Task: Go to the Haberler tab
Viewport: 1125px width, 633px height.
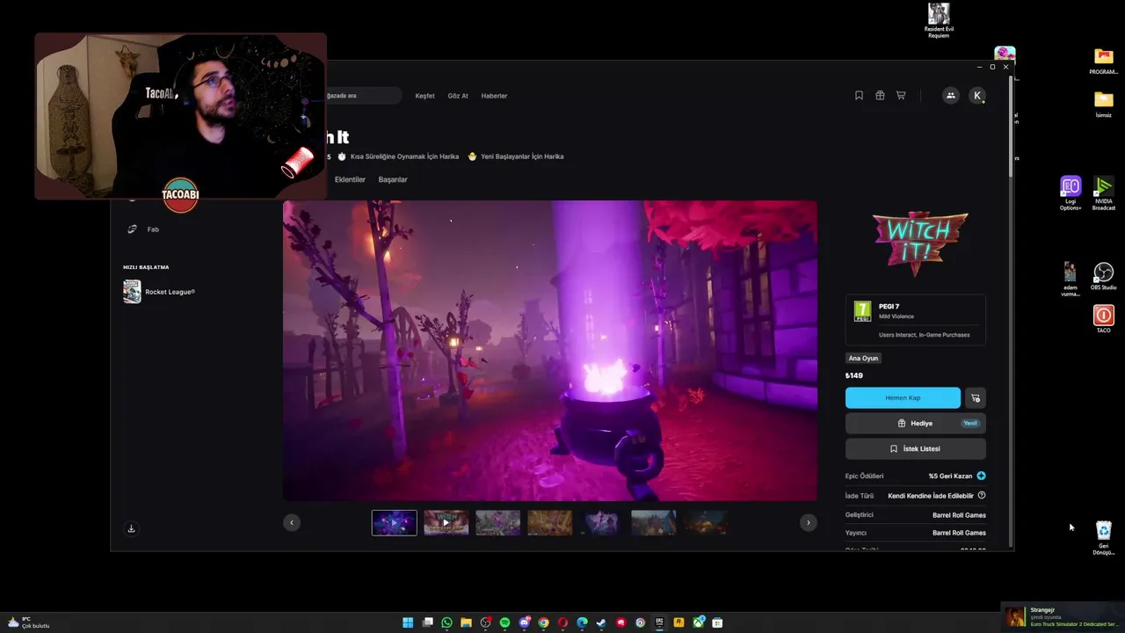Action: point(494,96)
